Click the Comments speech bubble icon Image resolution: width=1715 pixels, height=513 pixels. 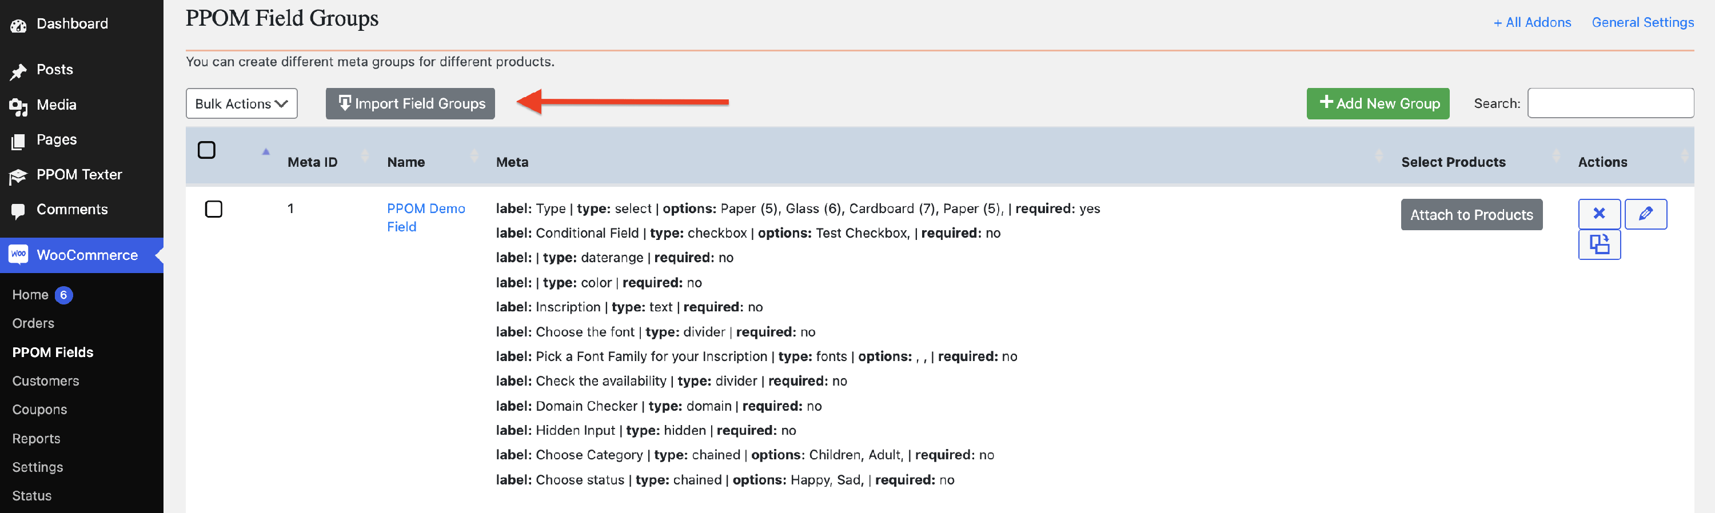click(x=19, y=210)
